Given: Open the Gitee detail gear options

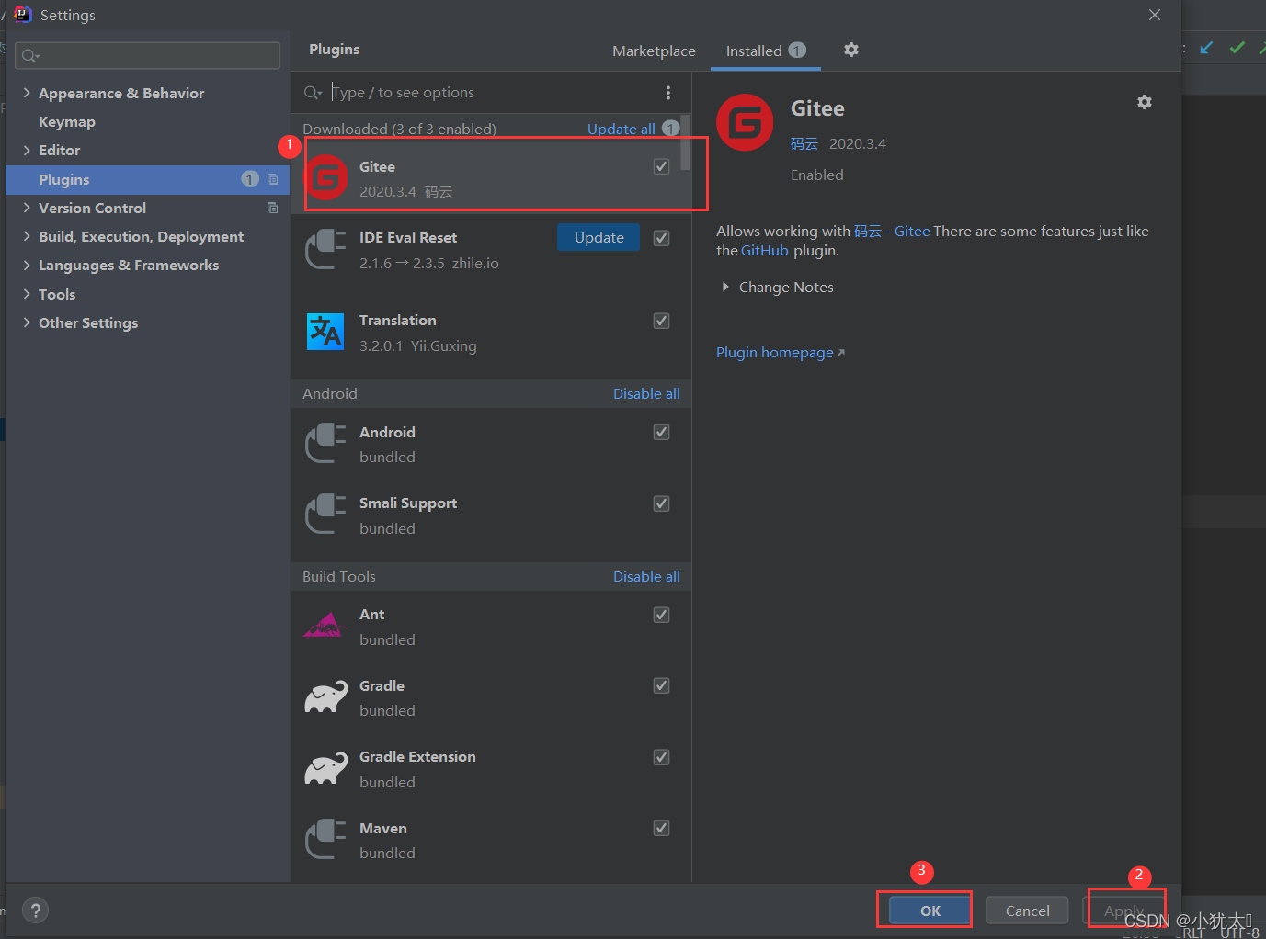Looking at the screenshot, I should 1145,102.
